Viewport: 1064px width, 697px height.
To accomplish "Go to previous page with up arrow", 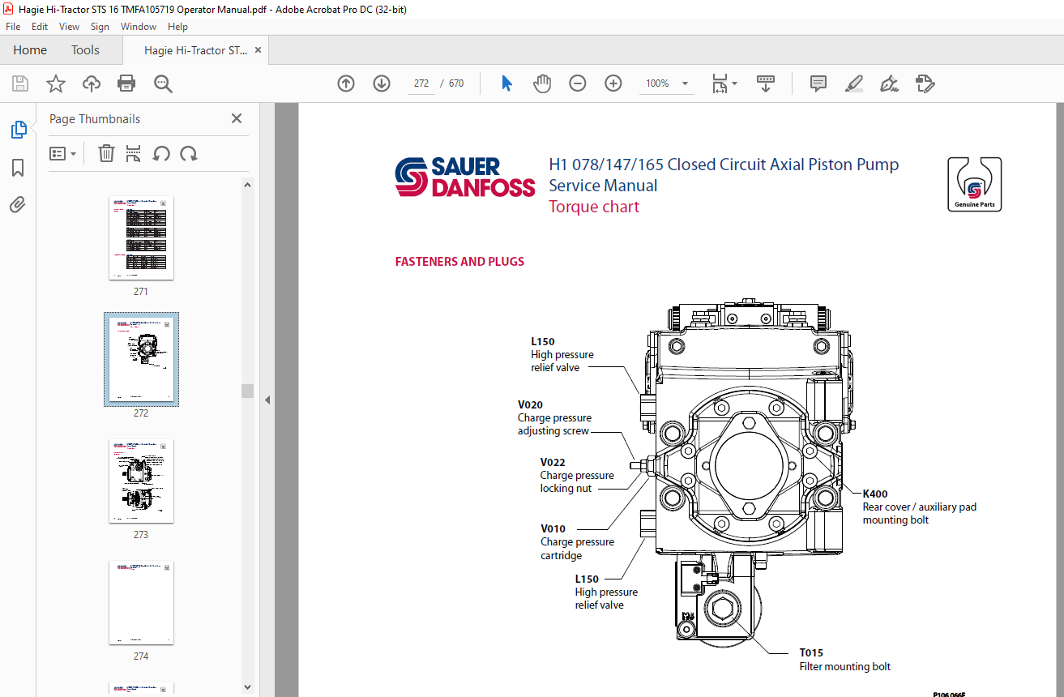I will 346,83.
